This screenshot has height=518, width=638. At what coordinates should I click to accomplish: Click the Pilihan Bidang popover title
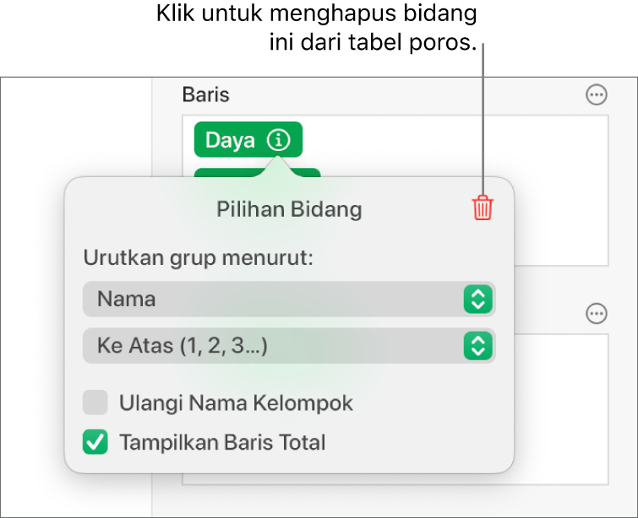[289, 209]
